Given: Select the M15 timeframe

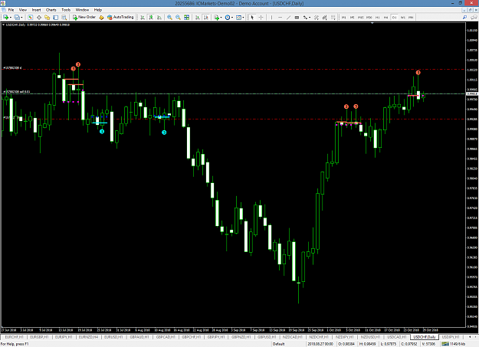Looking at the screenshot, I should 360,18.
